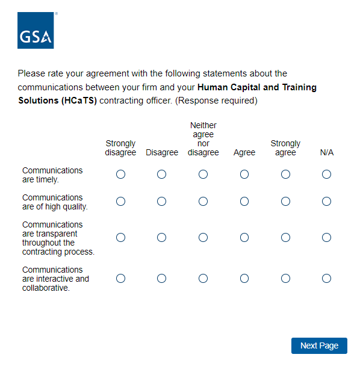This screenshot has height=381, width=363.
Task: Pick Neither agree nor disagree for interactive communications
Action: tap(203, 279)
